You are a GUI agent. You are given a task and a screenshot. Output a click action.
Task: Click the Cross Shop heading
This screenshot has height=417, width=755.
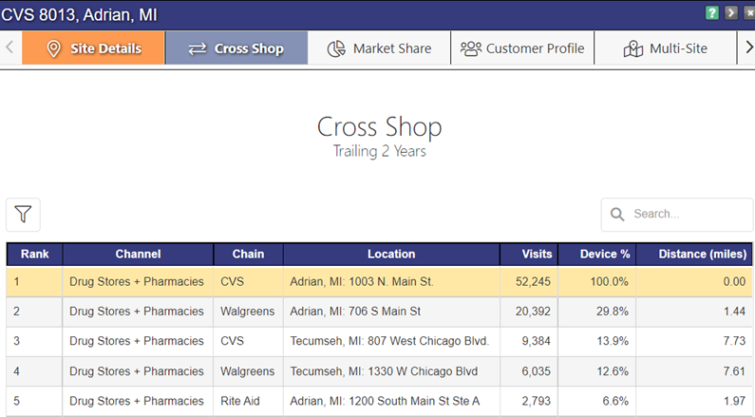(x=380, y=127)
